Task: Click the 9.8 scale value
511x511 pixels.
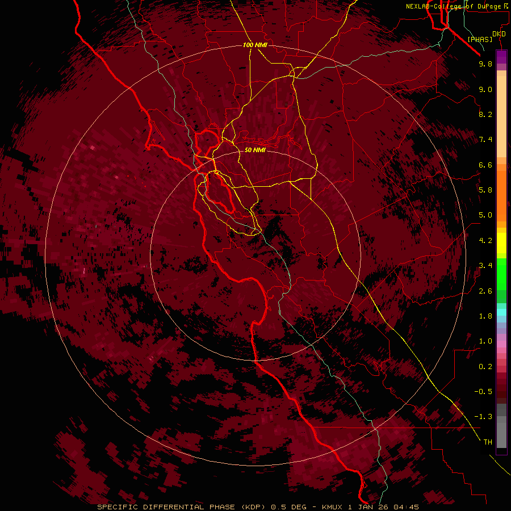Action: (x=485, y=64)
